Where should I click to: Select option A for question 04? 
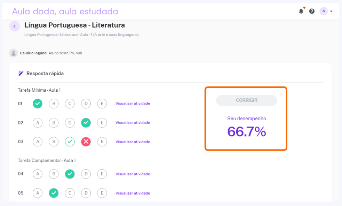[x=38, y=174]
